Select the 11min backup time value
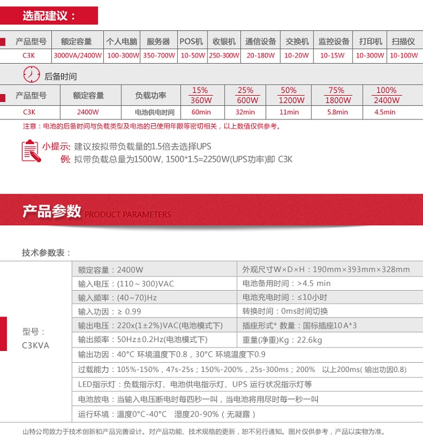 point(289,112)
